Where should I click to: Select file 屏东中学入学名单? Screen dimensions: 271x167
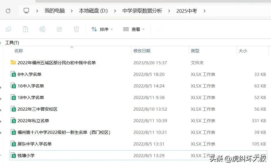(x=35, y=144)
